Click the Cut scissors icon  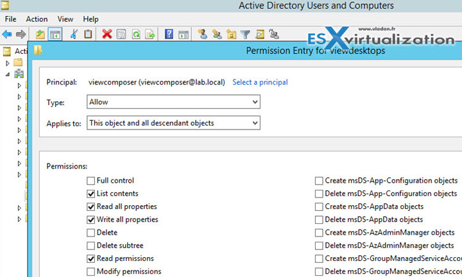tap(74, 34)
